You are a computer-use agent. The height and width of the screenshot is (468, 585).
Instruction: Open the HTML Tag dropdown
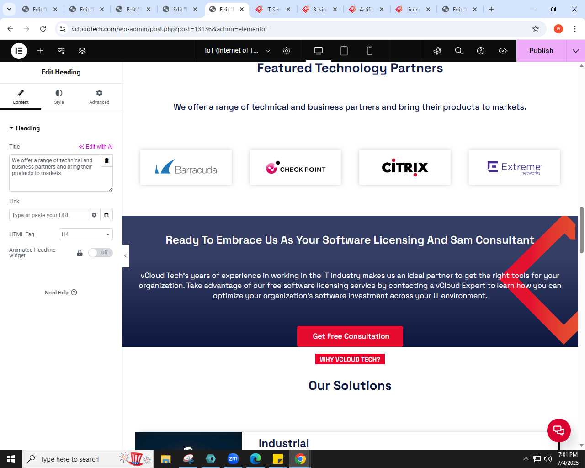click(86, 234)
